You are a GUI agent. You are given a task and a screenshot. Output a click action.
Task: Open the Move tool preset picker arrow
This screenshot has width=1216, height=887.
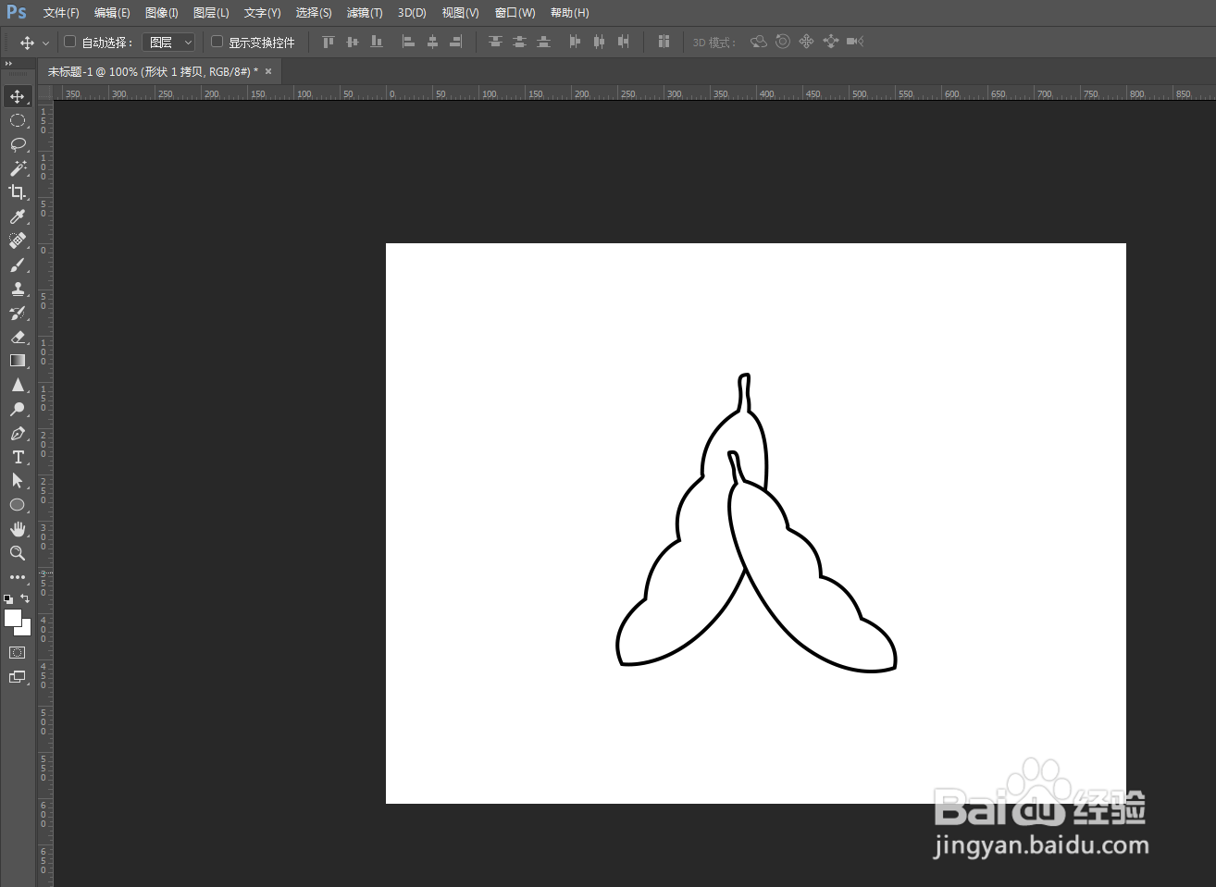45,43
